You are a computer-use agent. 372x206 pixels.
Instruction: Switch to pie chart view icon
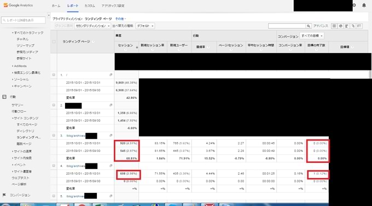pos(341,26)
